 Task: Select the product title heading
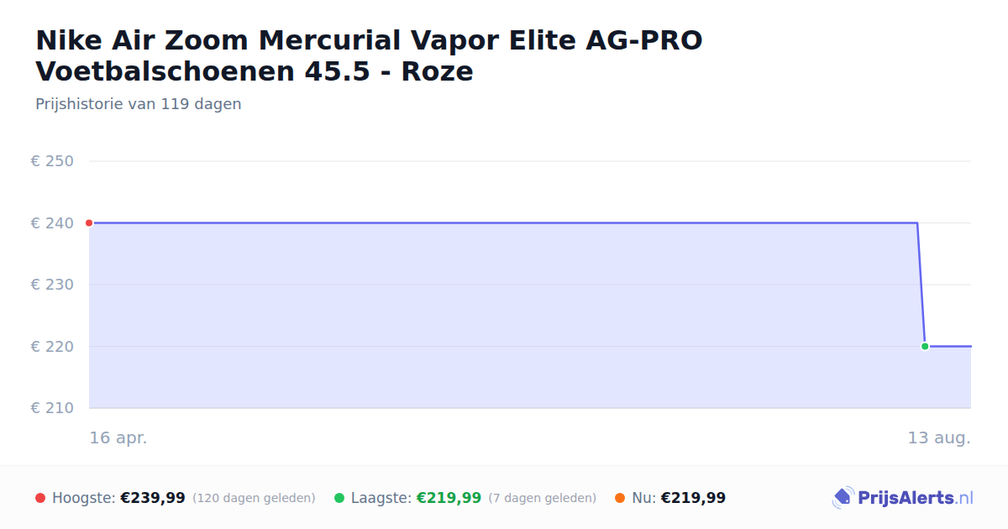click(x=370, y=55)
